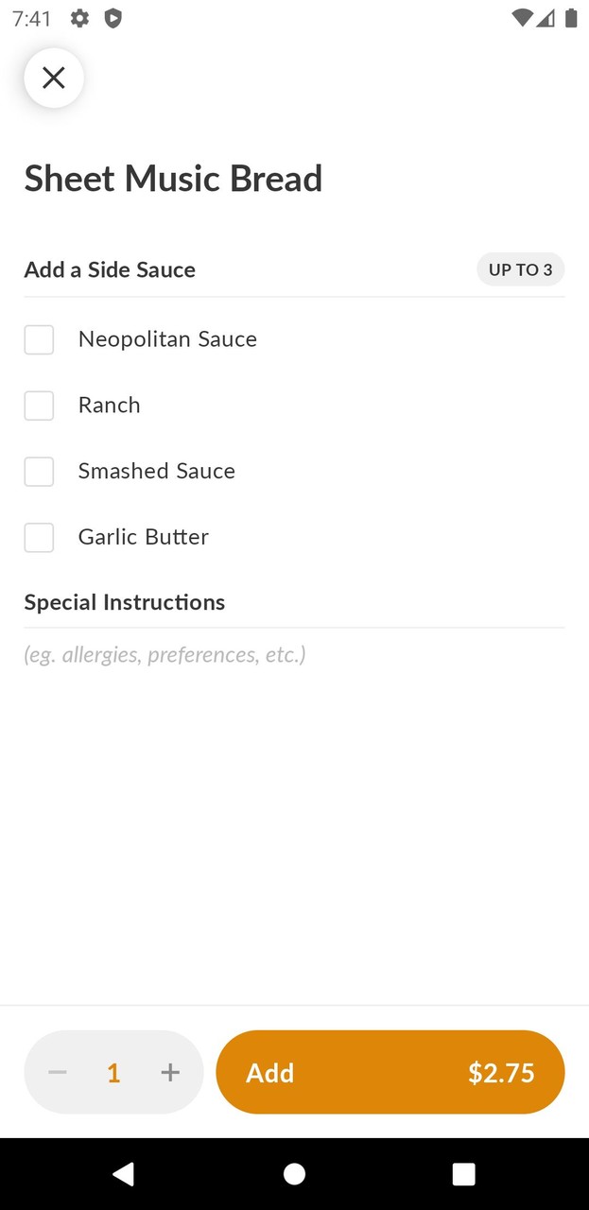Screen dimensions: 589x1210
Task: Tap the Garlic Butter label text
Action: [x=144, y=537]
